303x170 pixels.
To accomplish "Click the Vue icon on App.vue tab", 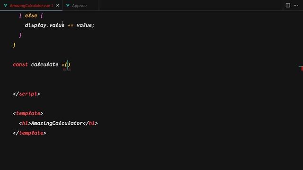I will [x=68, y=6].
